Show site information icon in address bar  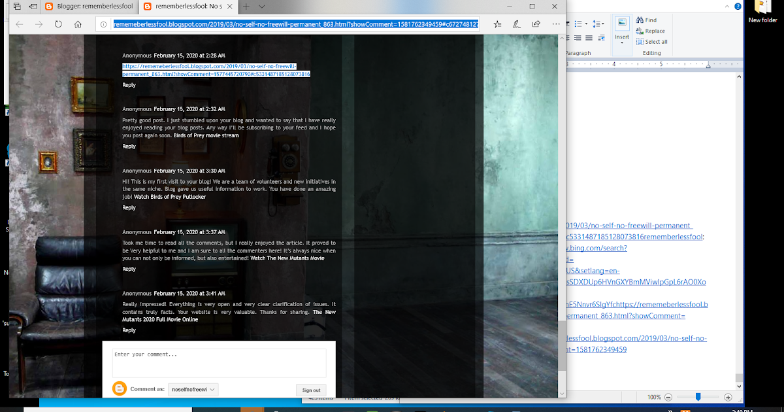pos(103,24)
